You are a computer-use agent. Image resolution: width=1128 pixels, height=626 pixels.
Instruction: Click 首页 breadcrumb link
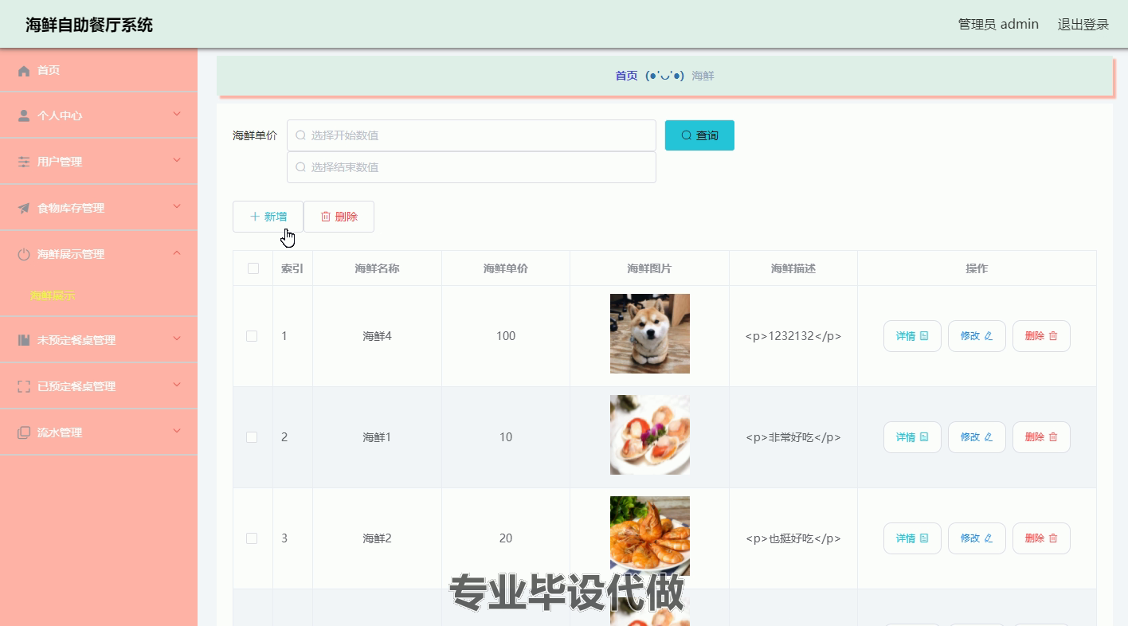pos(626,76)
